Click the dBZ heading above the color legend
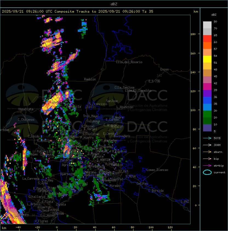Screen dimensions: 228x231 (x=214, y=15)
